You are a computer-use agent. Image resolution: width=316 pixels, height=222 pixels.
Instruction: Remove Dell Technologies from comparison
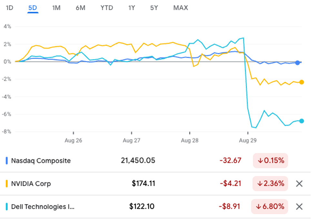tap(299, 206)
